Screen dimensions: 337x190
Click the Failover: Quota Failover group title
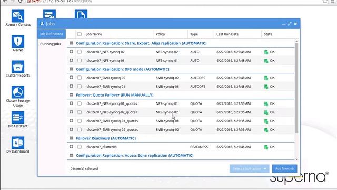coord(115,95)
